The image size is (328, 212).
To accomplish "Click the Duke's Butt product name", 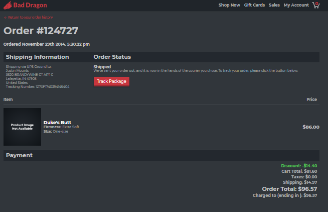I will [x=57, y=123].
